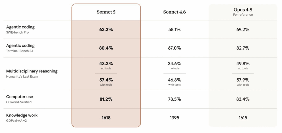Select Sonnet 5's 1618 knowledge work score
This screenshot has height=133, width=282.
[106, 118]
